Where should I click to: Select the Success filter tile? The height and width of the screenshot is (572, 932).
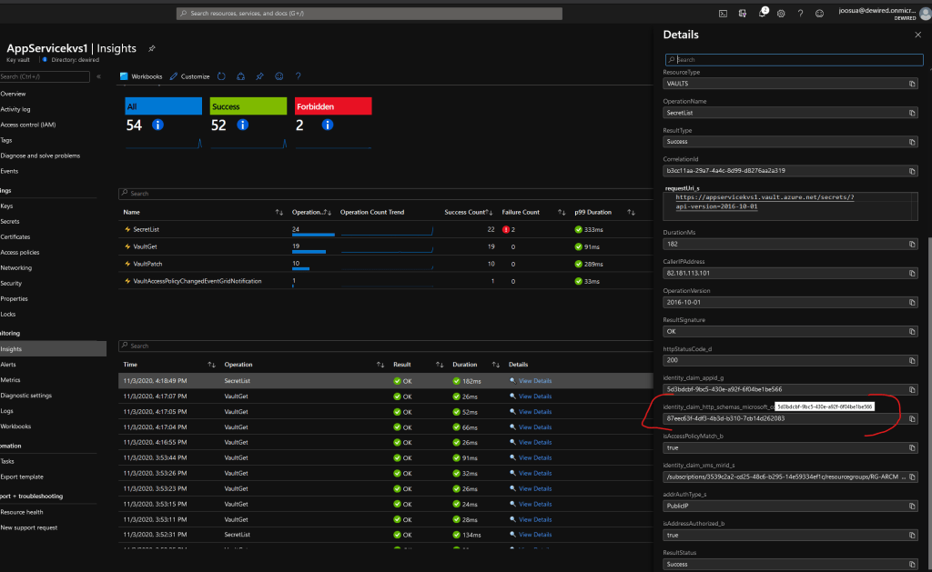248,106
